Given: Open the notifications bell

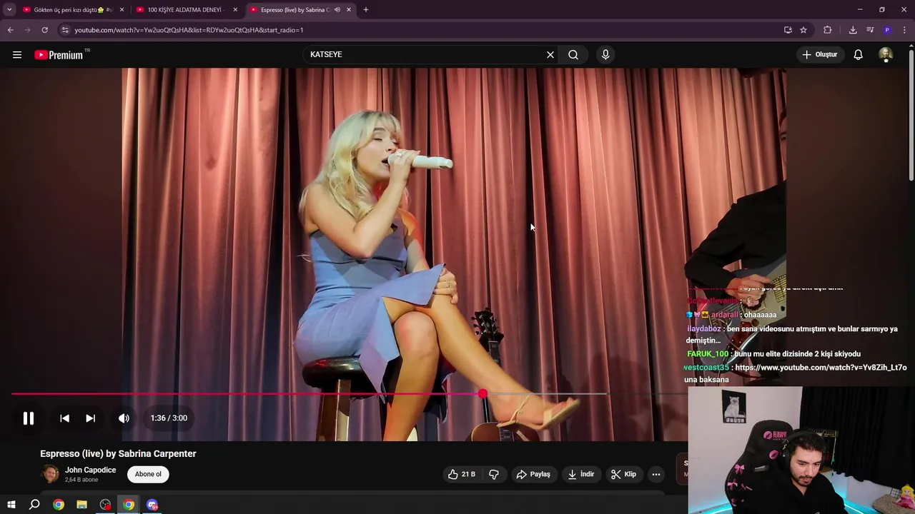Looking at the screenshot, I should click(x=859, y=55).
